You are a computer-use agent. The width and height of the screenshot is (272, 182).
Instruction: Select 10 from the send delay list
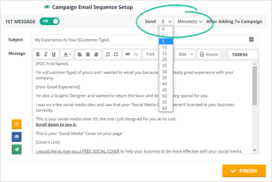(164, 47)
